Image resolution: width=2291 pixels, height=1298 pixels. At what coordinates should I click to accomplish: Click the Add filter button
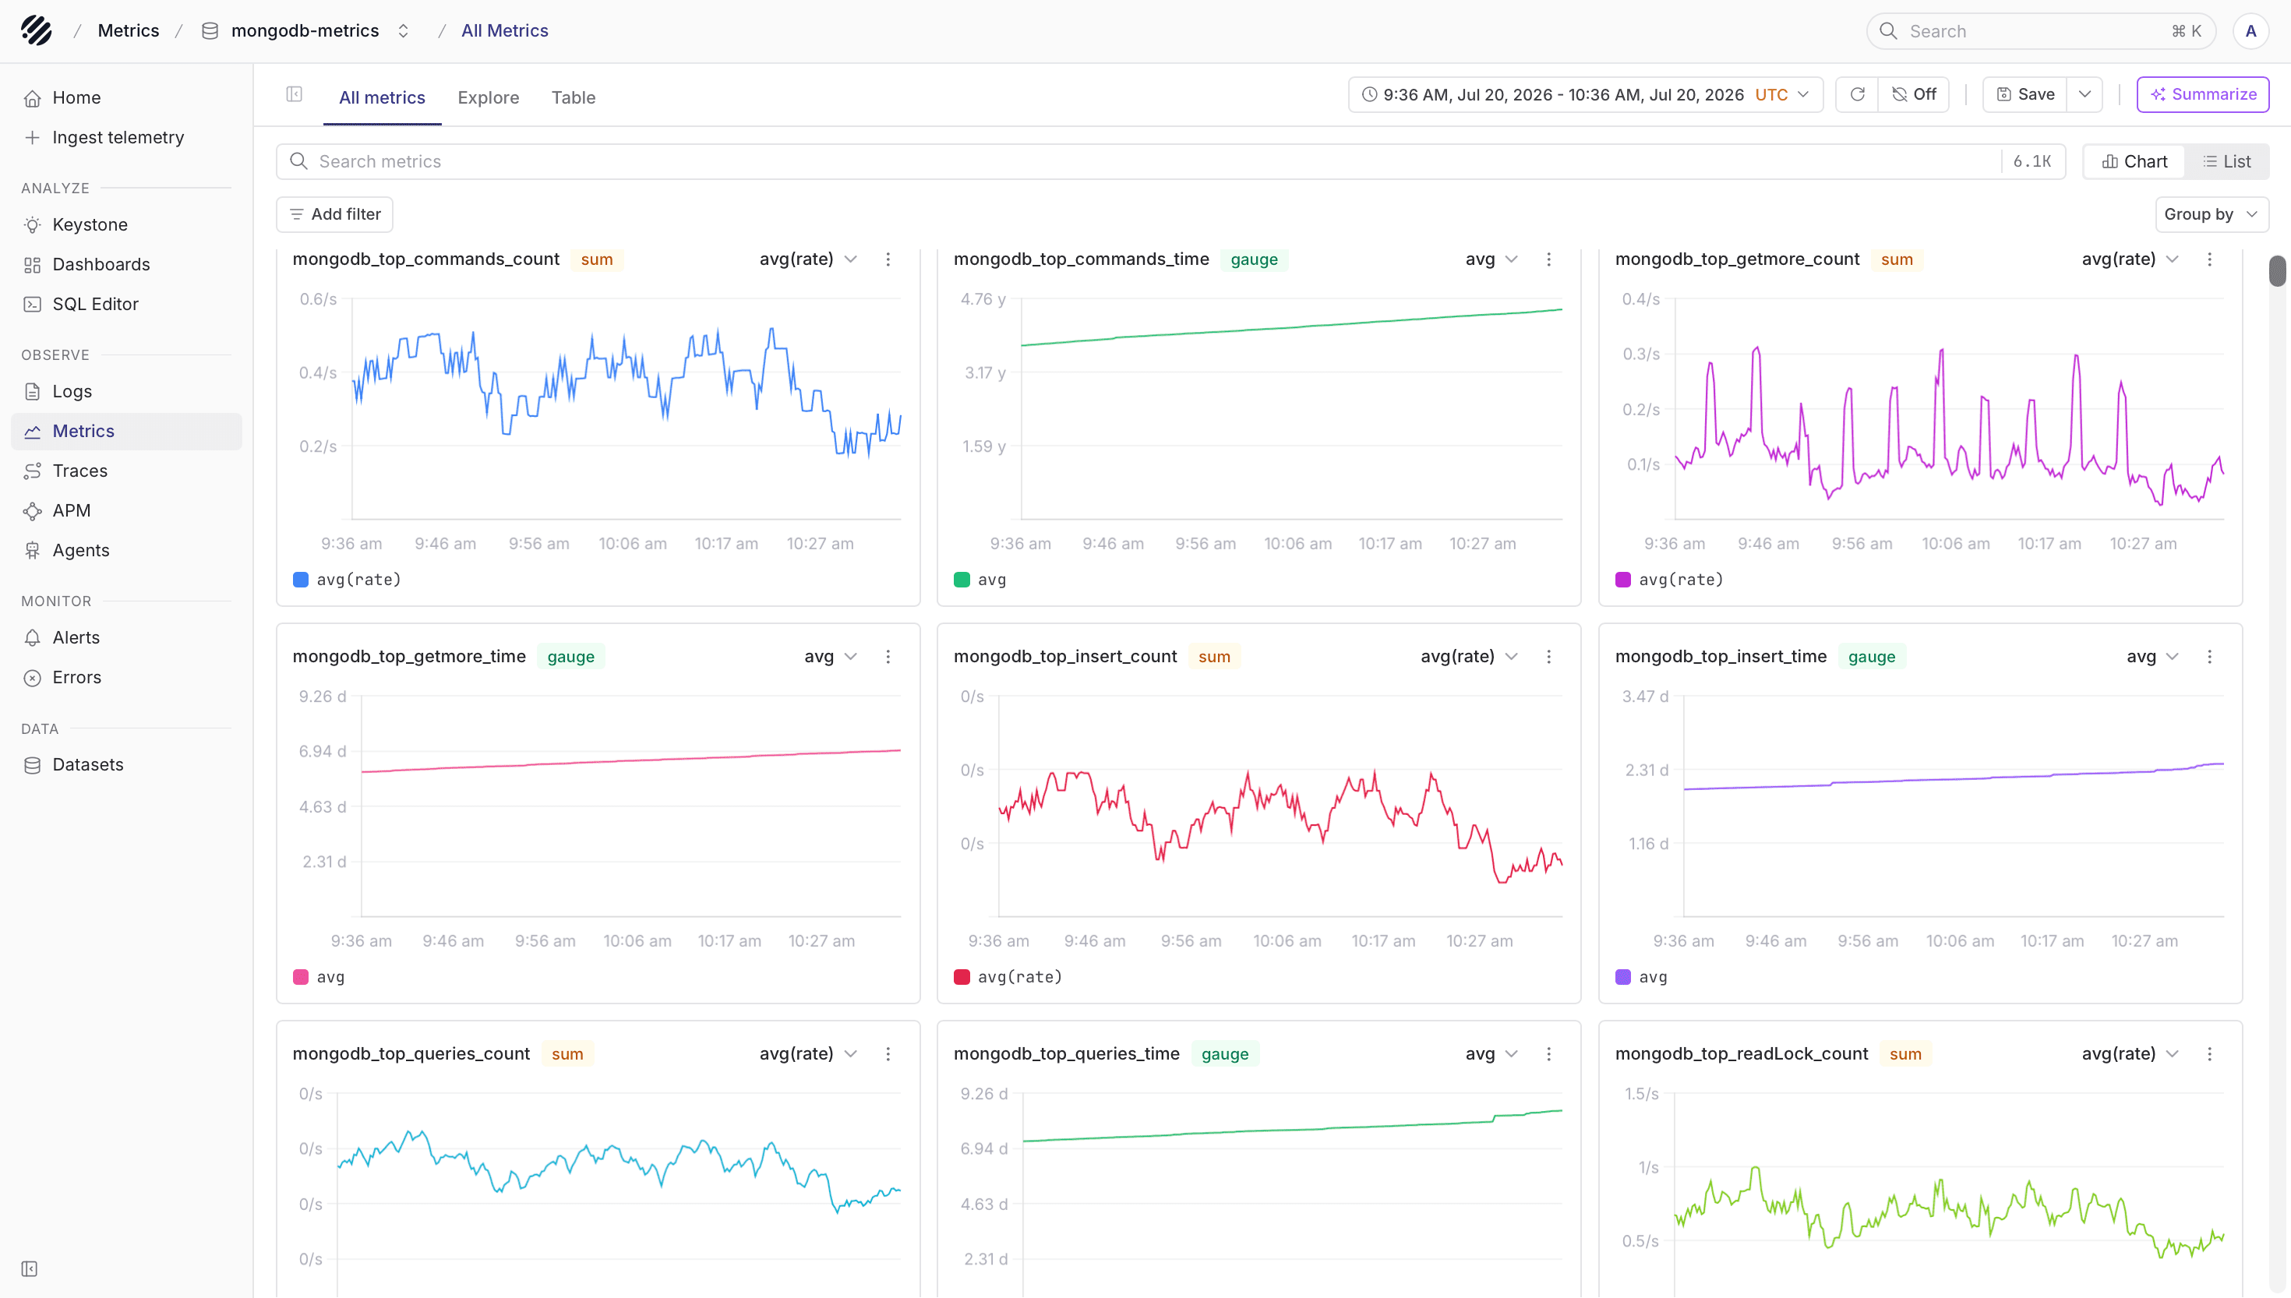click(334, 214)
